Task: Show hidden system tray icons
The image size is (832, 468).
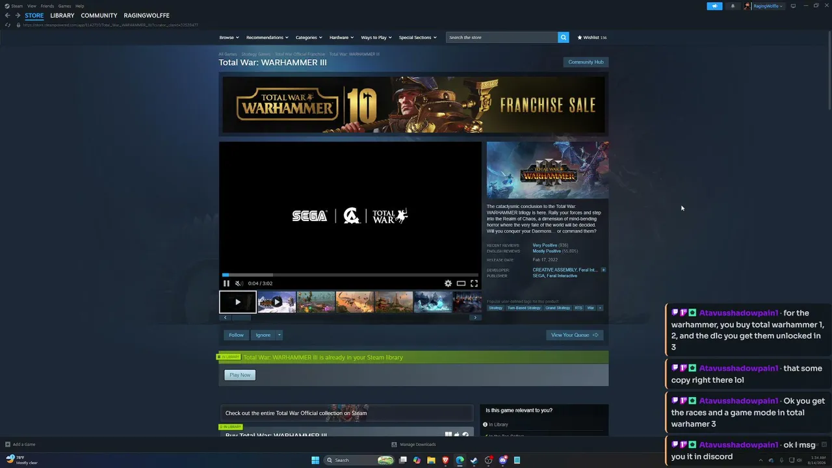Action: (761, 460)
